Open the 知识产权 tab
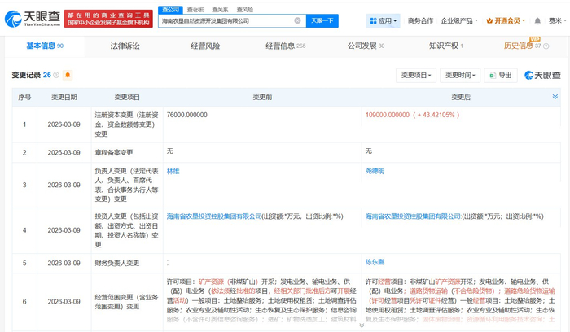The width and height of the screenshot is (570, 332). 445,46
